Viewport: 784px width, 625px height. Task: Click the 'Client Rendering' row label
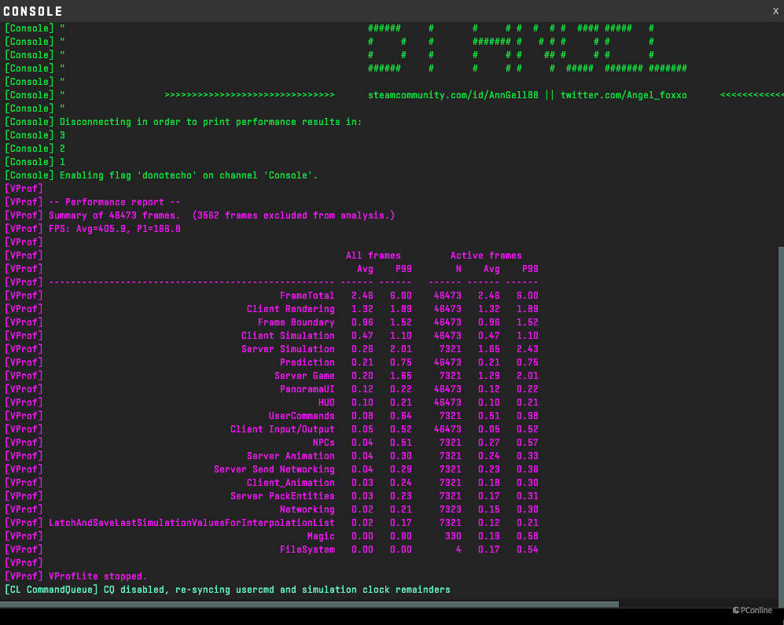pyautogui.click(x=290, y=309)
